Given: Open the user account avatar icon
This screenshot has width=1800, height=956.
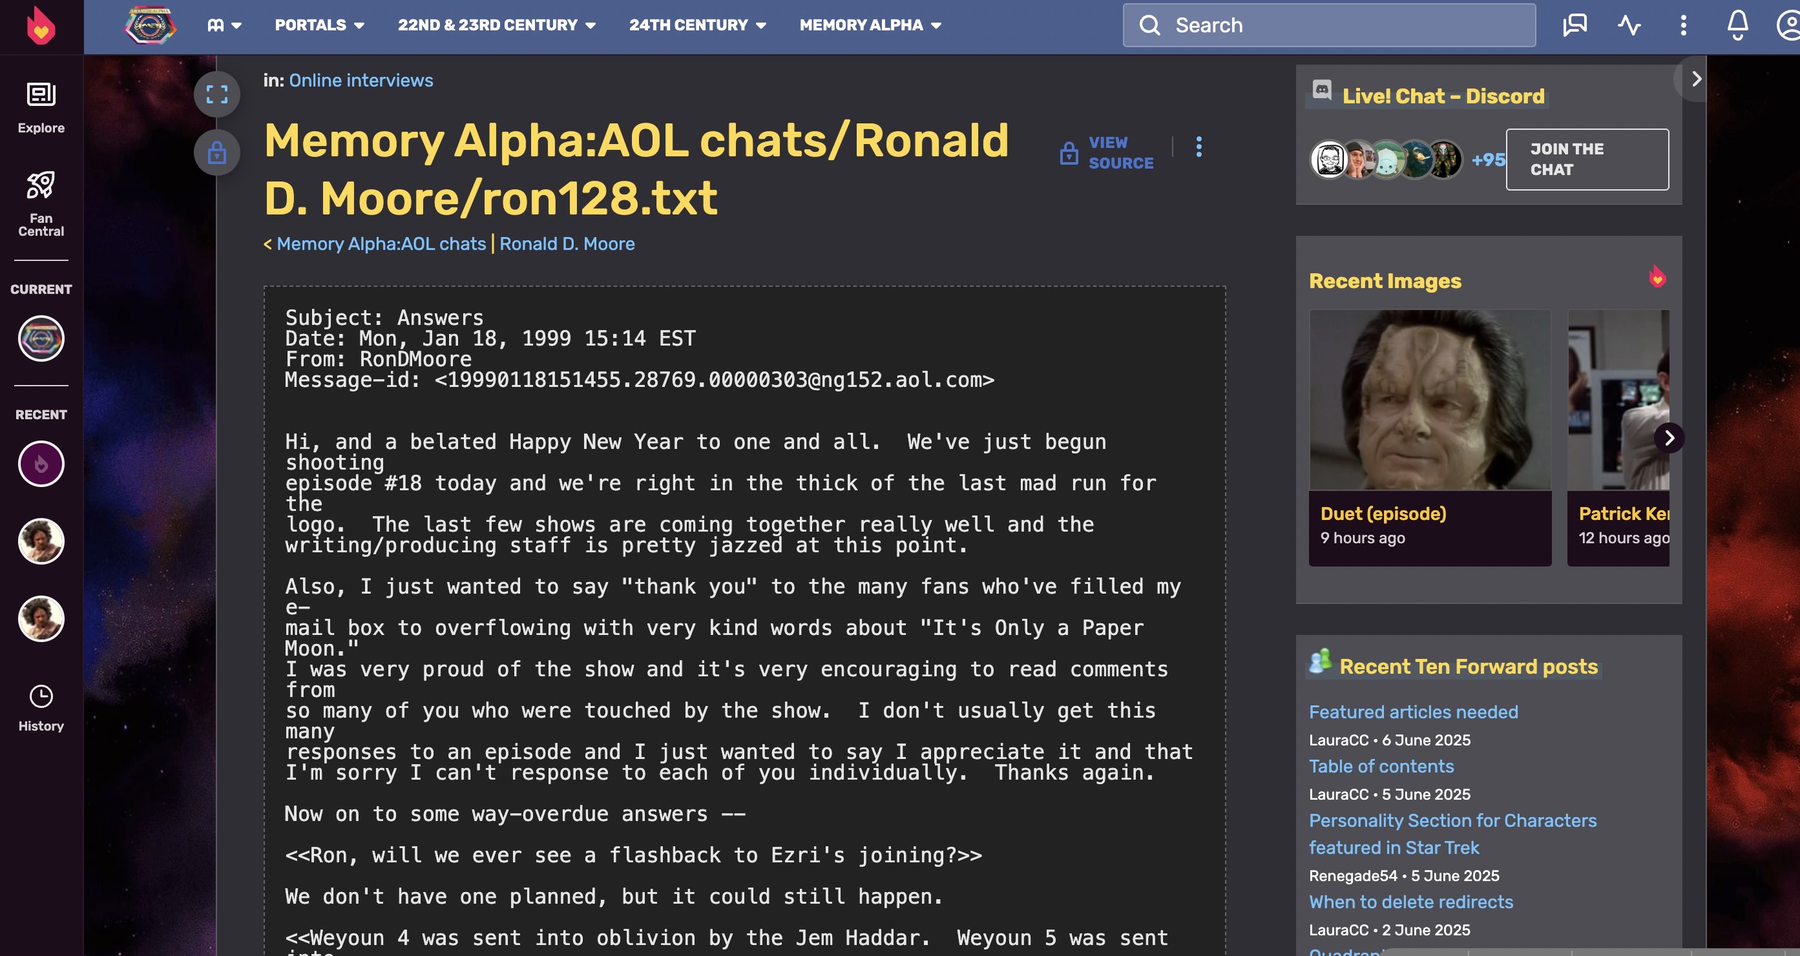Looking at the screenshot, I should click(x=1789, y=25).
